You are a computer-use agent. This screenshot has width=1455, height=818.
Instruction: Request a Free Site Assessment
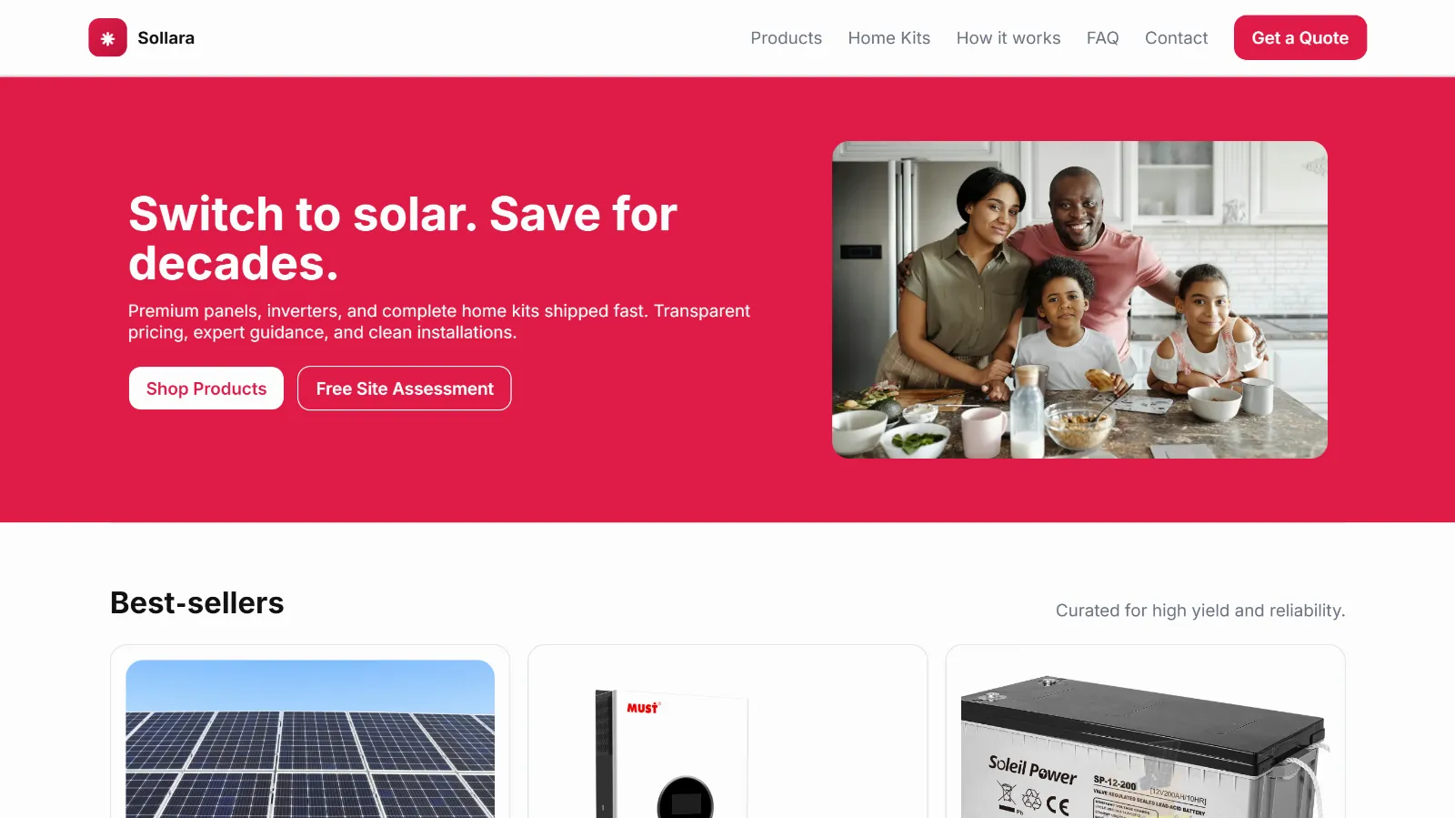click(405, 389)
